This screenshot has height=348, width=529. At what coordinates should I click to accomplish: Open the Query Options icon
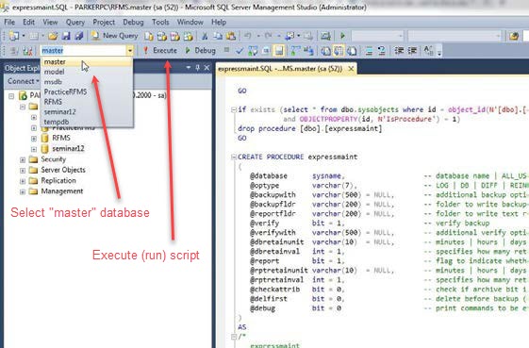(x=266, y=51)
